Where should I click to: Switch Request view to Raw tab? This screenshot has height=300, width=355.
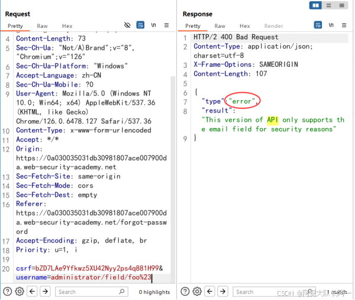[x=43, y=26]
